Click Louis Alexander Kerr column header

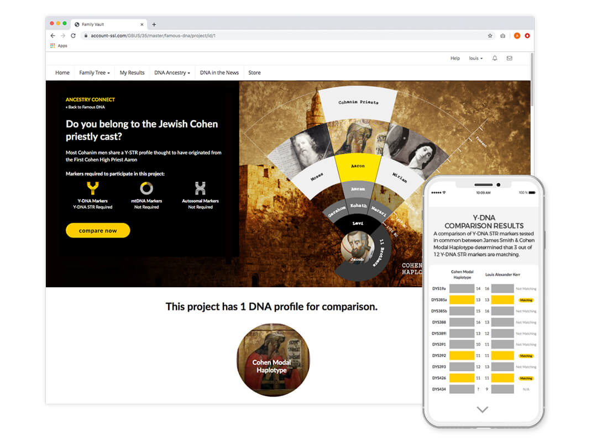(502, 275)
